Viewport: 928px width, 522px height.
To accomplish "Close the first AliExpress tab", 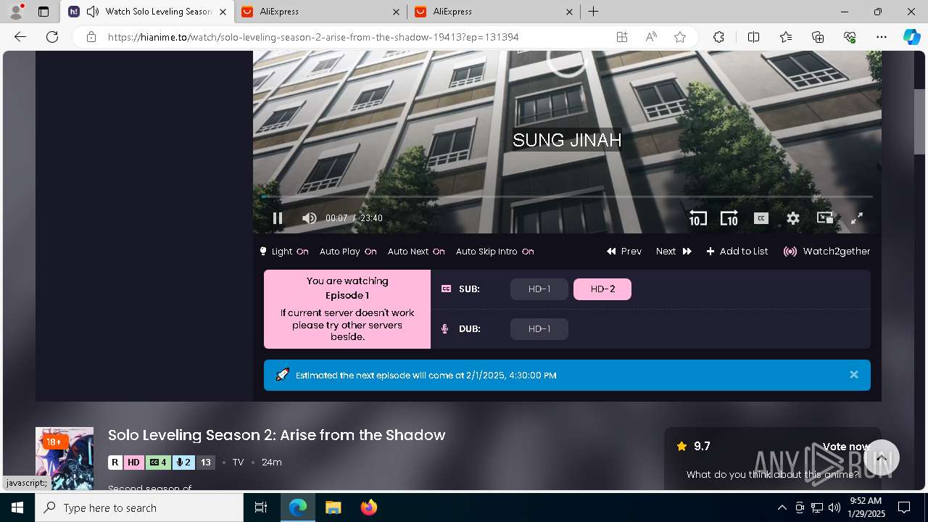I will tap(396, 12).
